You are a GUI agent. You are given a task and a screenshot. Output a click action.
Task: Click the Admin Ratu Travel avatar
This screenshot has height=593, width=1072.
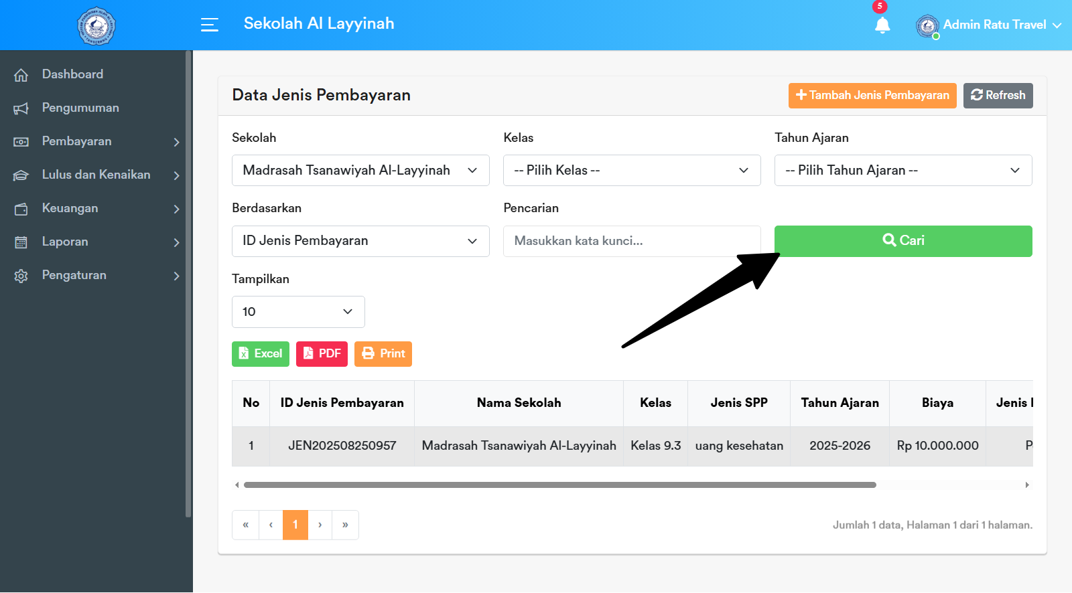[927, 26]
